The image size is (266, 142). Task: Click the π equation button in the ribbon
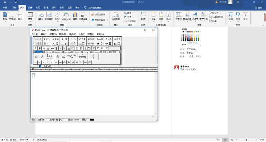coord(230,16)
